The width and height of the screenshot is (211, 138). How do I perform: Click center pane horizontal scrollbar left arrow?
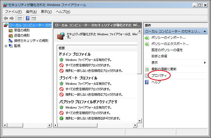point(55,125)
